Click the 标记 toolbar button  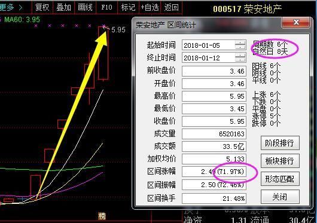pyautogui.click(x=128, y=7)
